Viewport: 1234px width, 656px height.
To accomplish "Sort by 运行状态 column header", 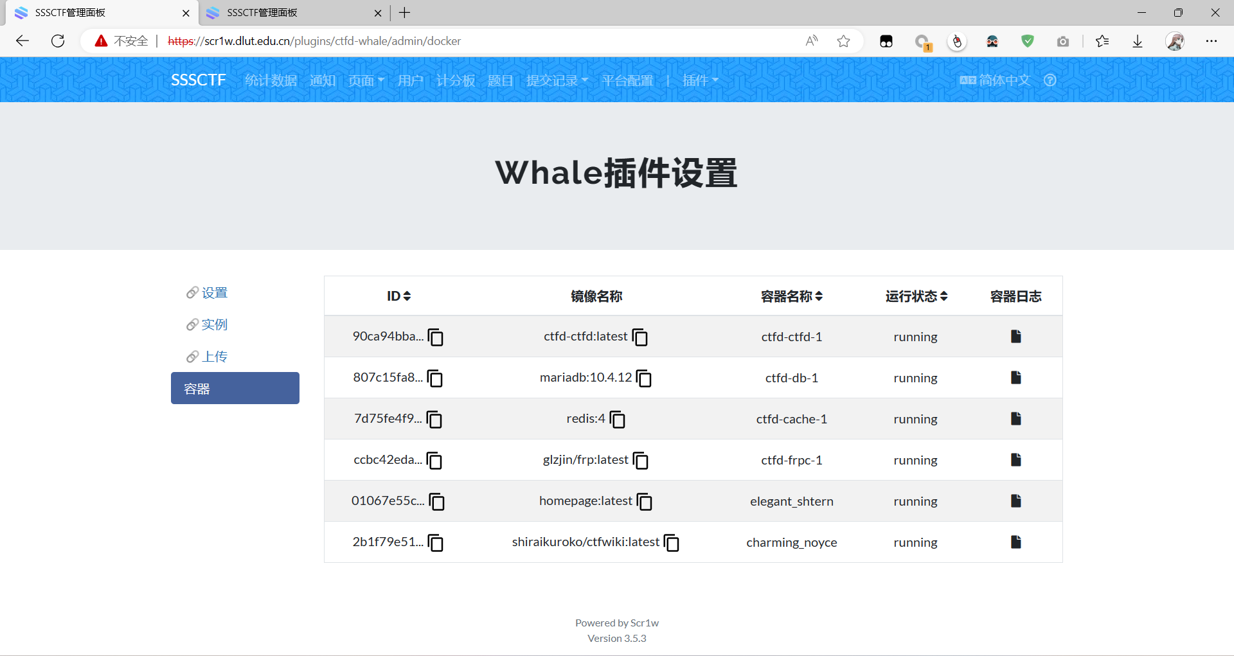I will (916, 296).
